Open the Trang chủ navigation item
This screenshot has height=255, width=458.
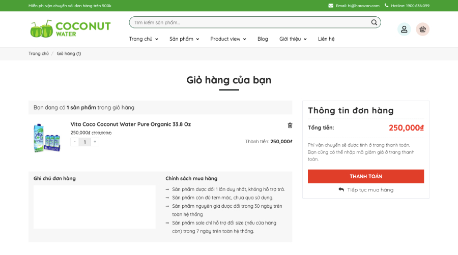(x=141, y=39)
